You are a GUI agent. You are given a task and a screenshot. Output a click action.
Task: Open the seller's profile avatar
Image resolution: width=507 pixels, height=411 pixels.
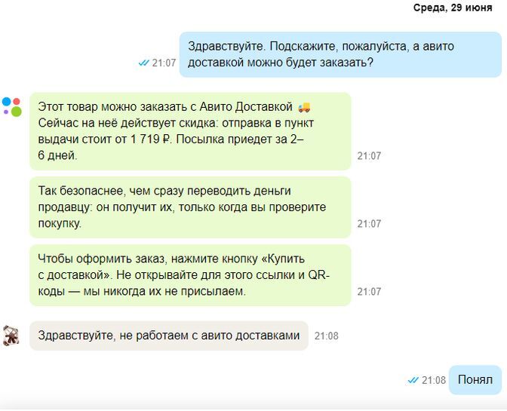pyautogui.click(x=11, y=336)
